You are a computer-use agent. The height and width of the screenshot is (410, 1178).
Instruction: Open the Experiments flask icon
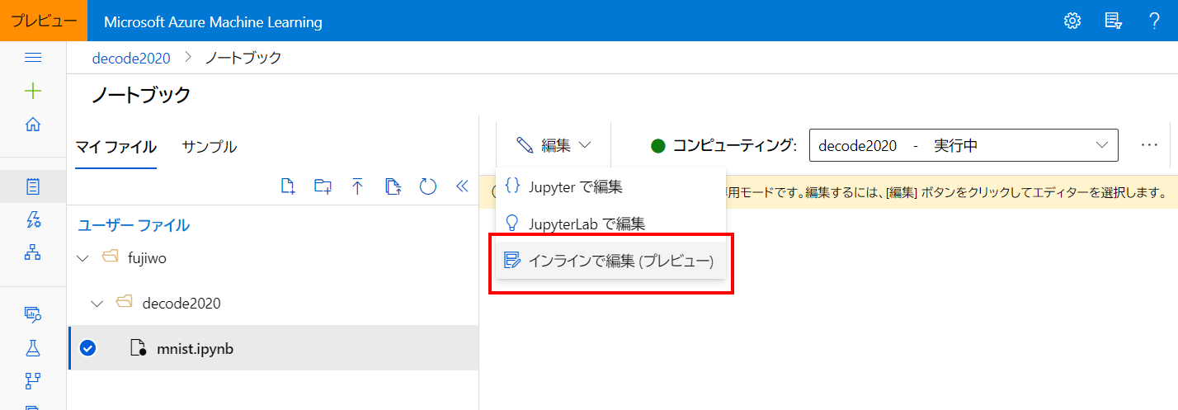point(33,347)
